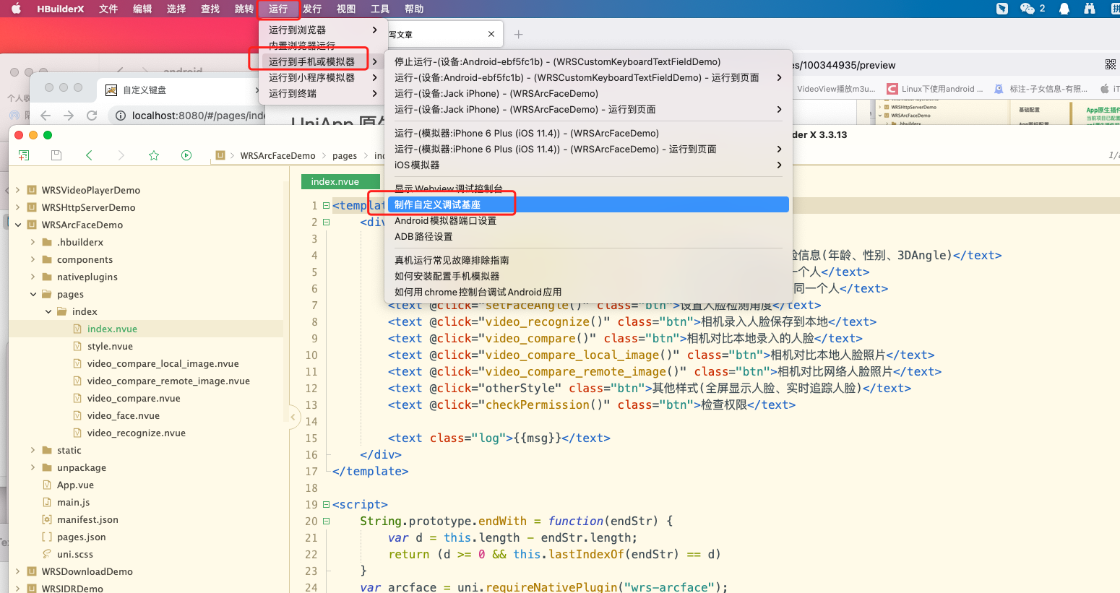The width and height of the screenshot is (1120, 593).
Task: Choose 运行到小程序模拟器 submenu
Action: click(x=322, y=77)
